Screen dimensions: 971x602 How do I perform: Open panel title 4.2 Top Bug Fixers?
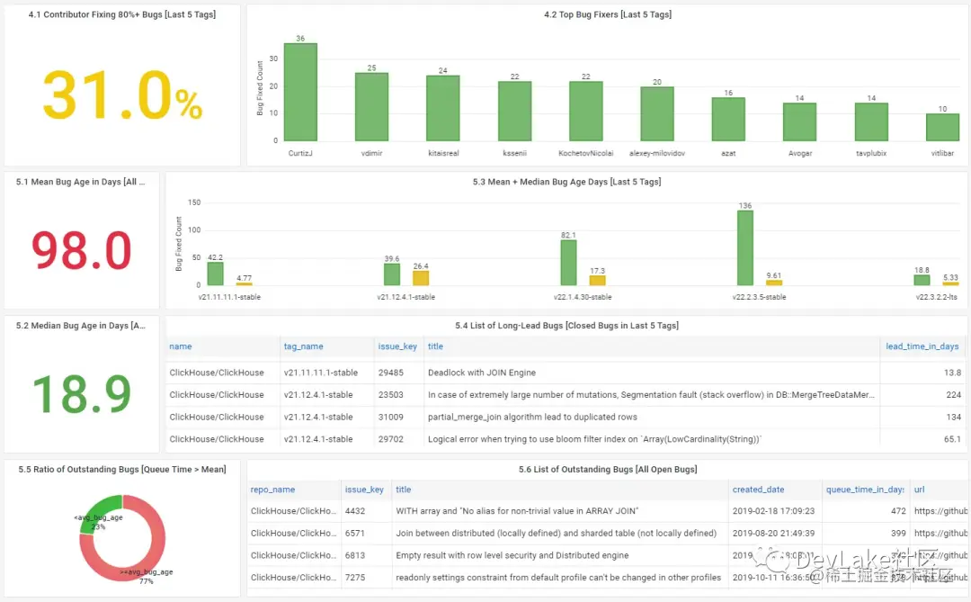[608, 14]
